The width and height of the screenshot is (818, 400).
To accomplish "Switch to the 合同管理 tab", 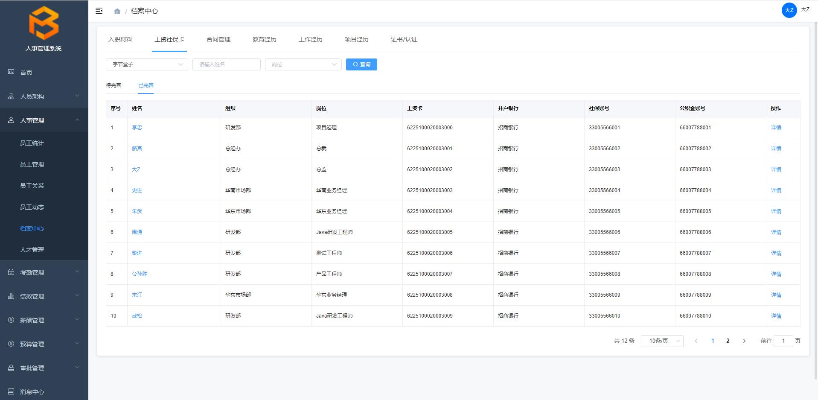I will click(218, 39).
